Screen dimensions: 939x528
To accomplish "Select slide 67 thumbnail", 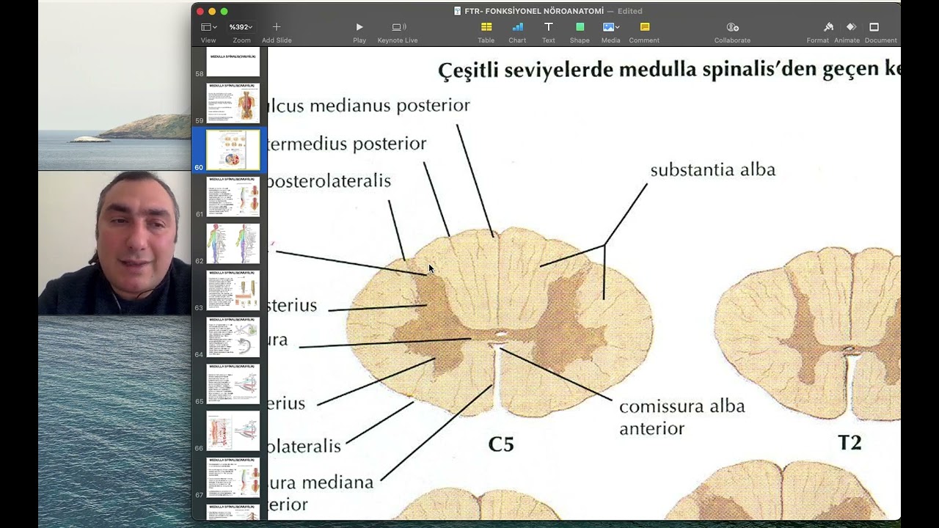I will (233, 478).
